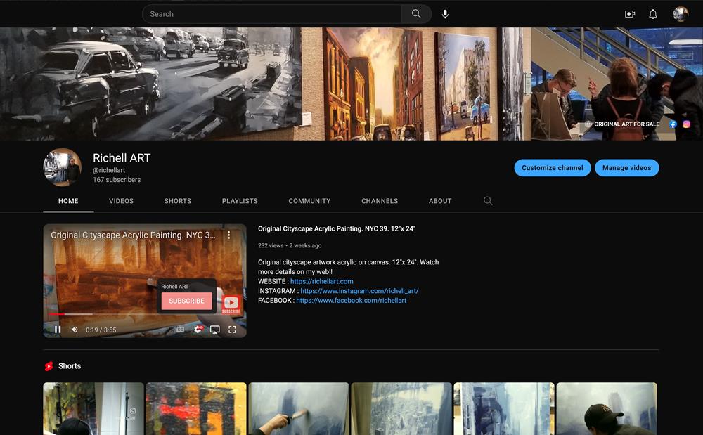Open the notifications bell
The width and height of the screenshot is (703, 435).
click(653, 14)
